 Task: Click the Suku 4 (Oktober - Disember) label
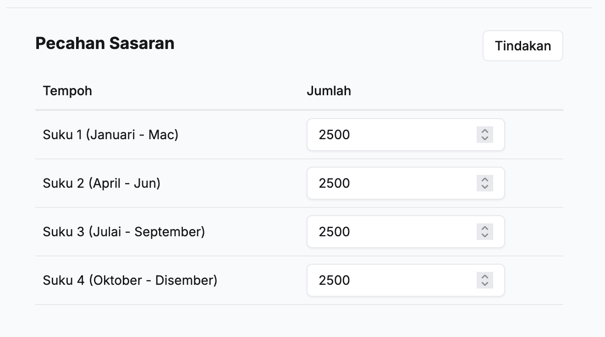tap(130, 280)
